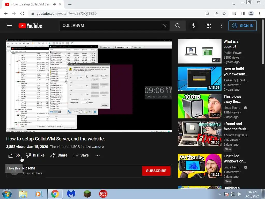This screenshot has width=265, height=199.
Task: Open Malwarebytes from the taskbar
Action: (x=71, y=194)
